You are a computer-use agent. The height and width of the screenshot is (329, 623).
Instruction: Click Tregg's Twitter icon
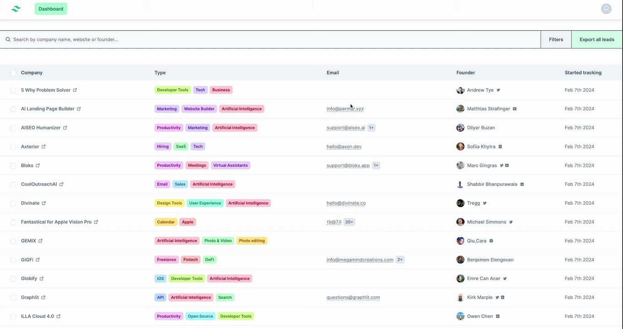(485, 203)
